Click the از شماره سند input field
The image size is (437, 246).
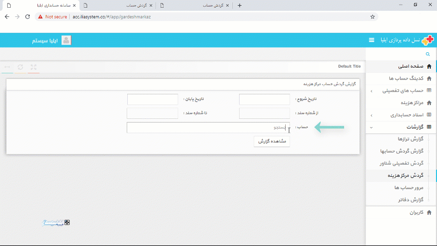265,113
